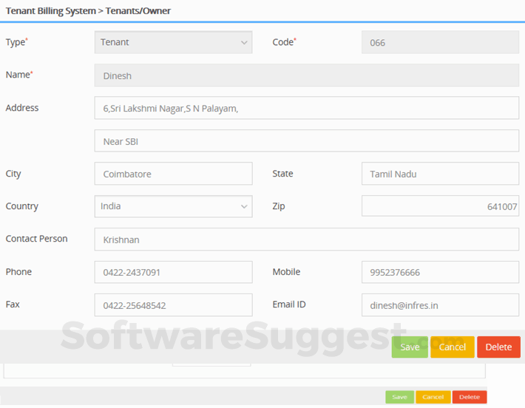Expand the Country dropdown showing India

[174, 206]
